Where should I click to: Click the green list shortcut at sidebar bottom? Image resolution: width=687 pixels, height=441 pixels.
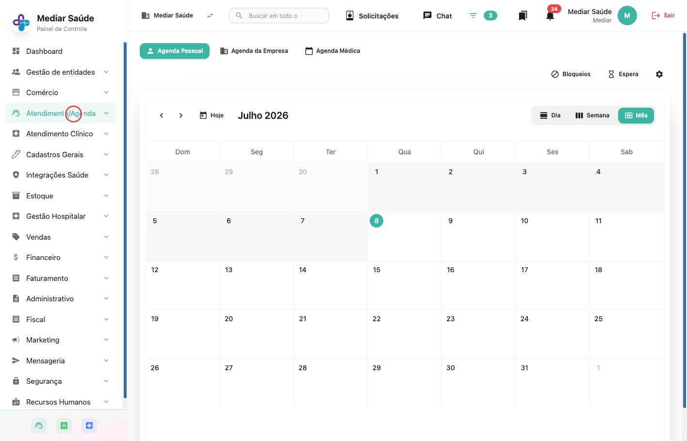point(64,425)
